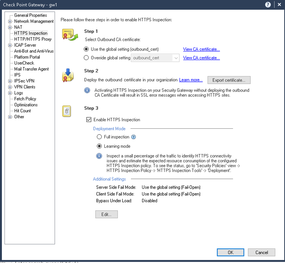Open Hit Count page
This screenshot has width=285, height=263.
click(x=23, y=111)
